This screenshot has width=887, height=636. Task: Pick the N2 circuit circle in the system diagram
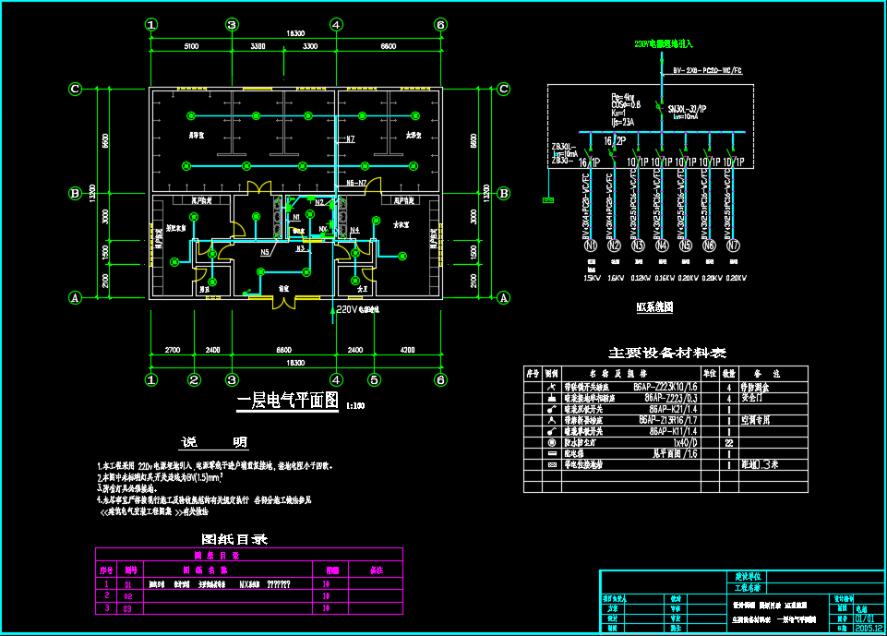point(614,246)
